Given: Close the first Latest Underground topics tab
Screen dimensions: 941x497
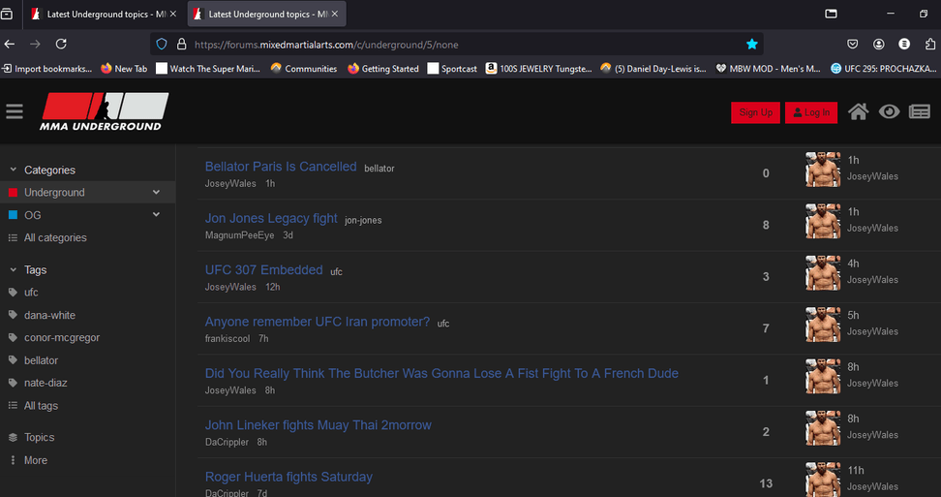Looking at the screenshot, I should [x=173, y=14].
